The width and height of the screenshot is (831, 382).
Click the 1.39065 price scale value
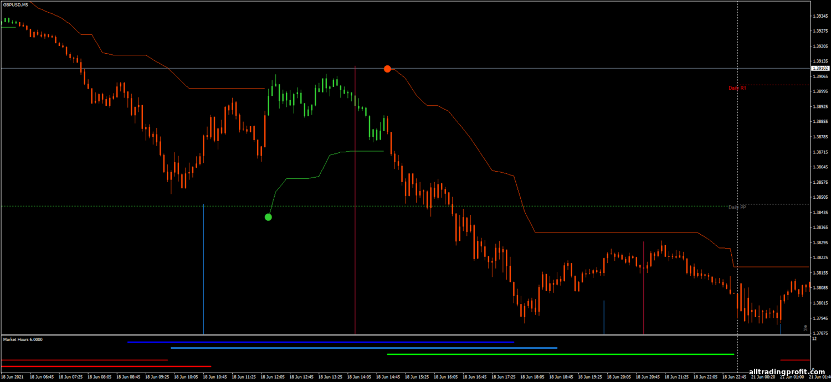click(820, 76)
